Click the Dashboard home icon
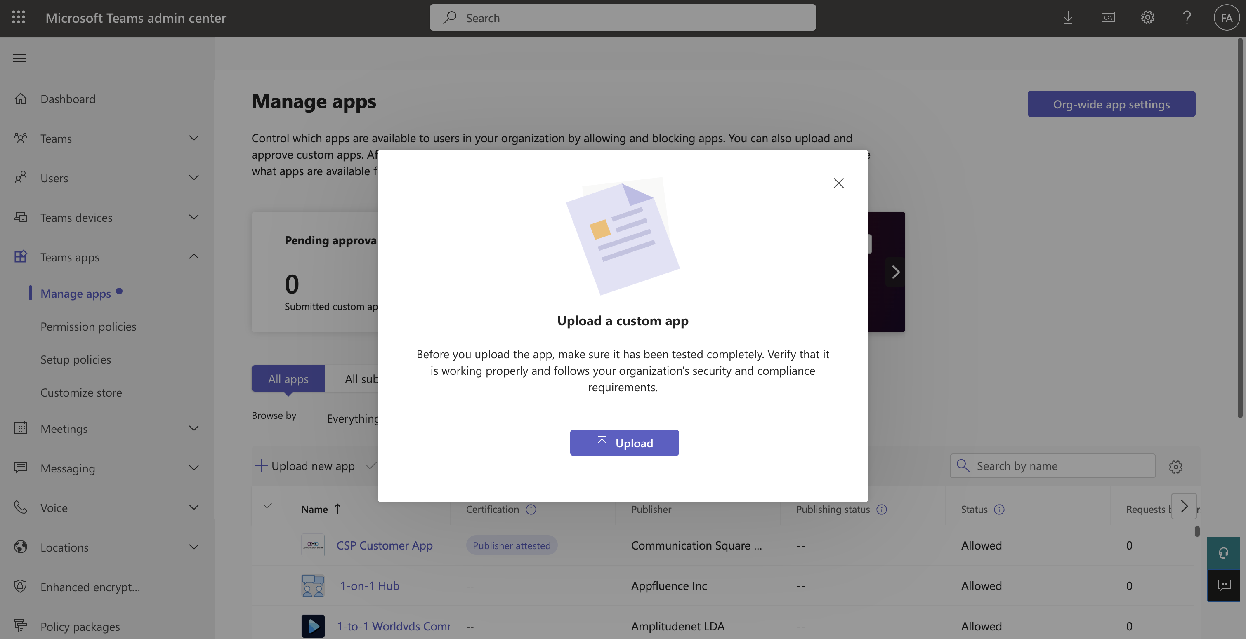1246x639 pixels. tap(20, 99)
